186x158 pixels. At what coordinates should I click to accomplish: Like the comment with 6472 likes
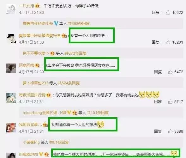[170, 72]
